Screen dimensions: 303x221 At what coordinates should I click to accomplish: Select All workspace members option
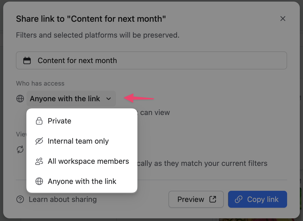pos(88,161)
